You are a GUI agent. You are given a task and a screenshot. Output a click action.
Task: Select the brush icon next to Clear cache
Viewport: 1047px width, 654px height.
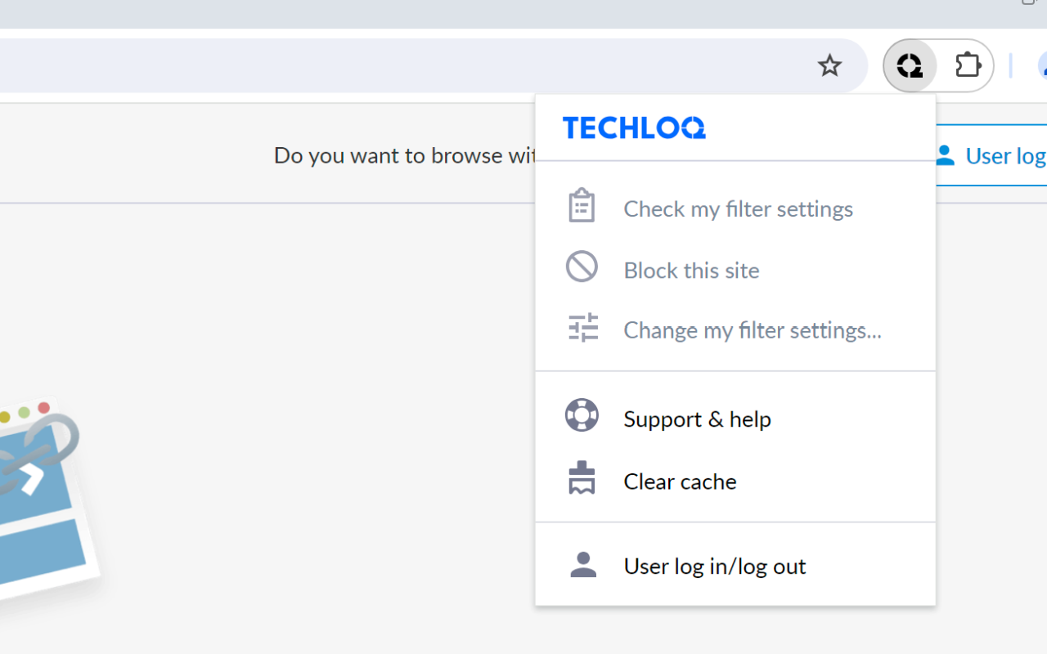582,477
